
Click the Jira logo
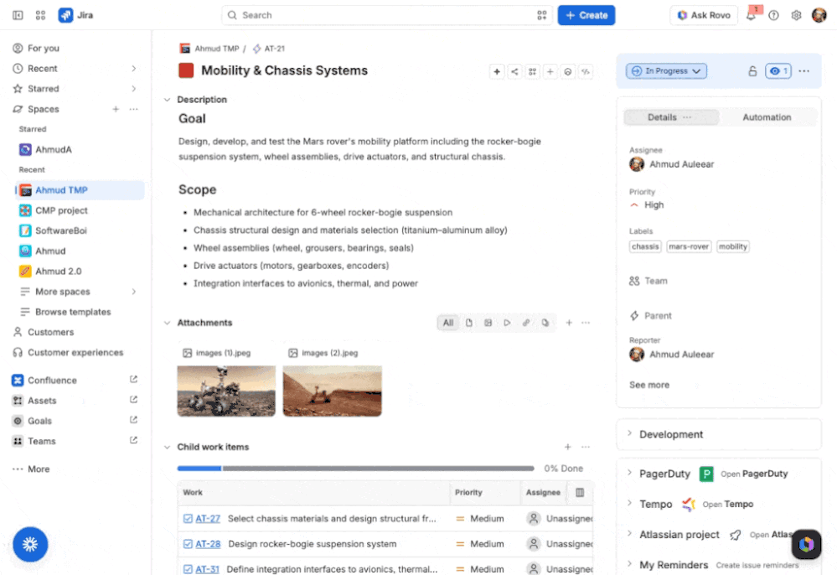75,15
